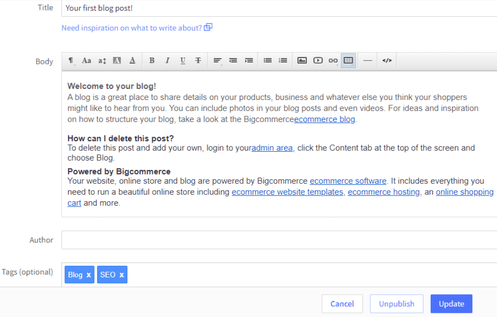Viewport: 497px width, 317px height.
Task: Toggle strikethrough formatting
Action: pos(198,60)
